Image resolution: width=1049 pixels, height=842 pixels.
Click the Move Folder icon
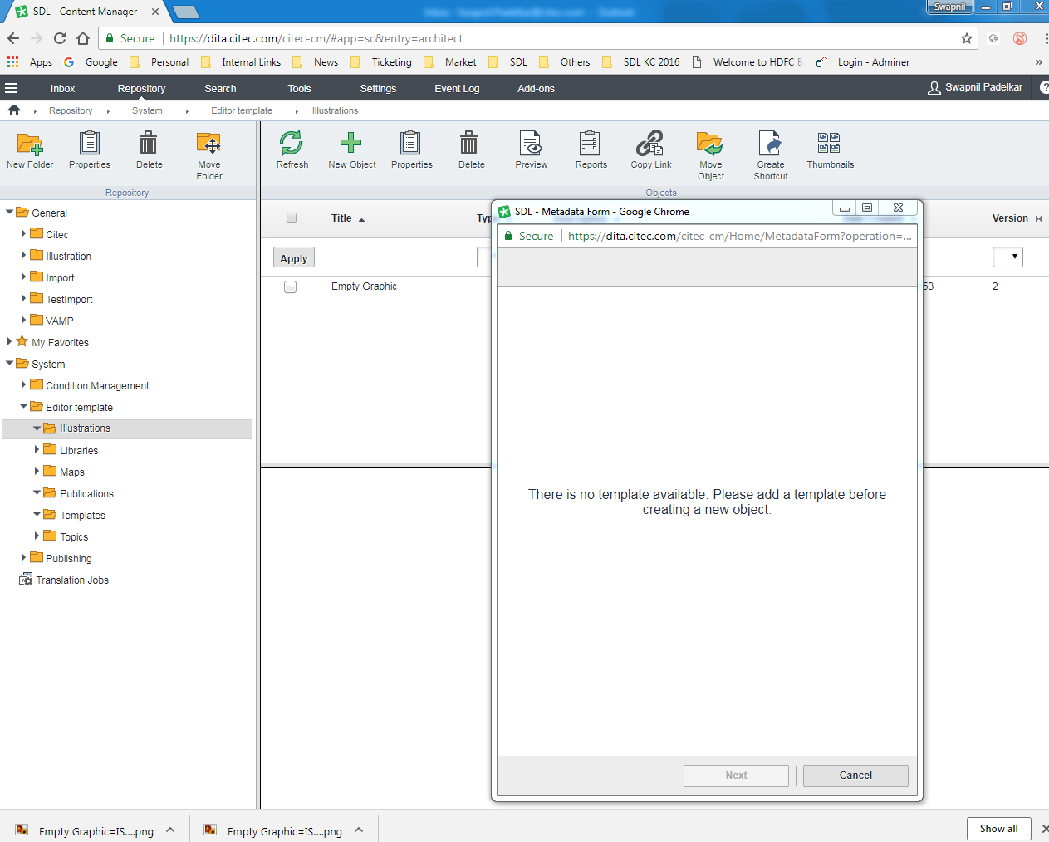click(208, 144)
